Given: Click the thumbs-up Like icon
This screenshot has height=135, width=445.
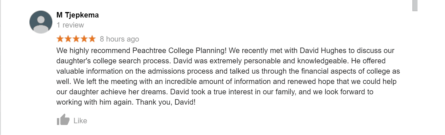Looking at the screenshot, I should point(63,120).
